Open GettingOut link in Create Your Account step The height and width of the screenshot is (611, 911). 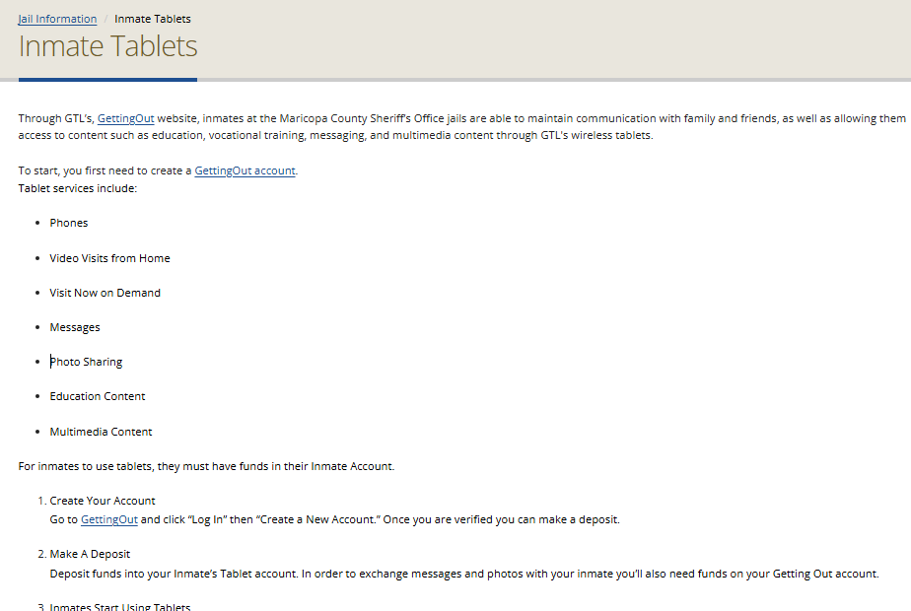coord(108,519)
